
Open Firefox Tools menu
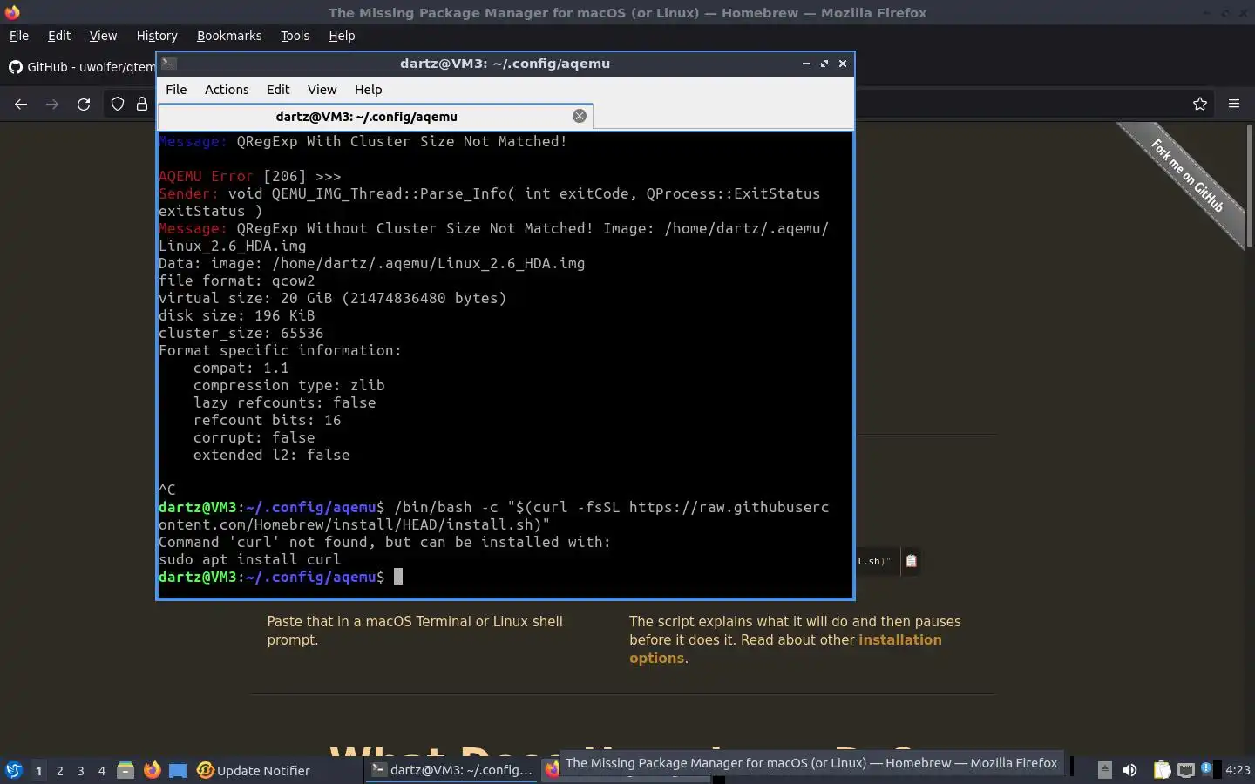(295, 36)
